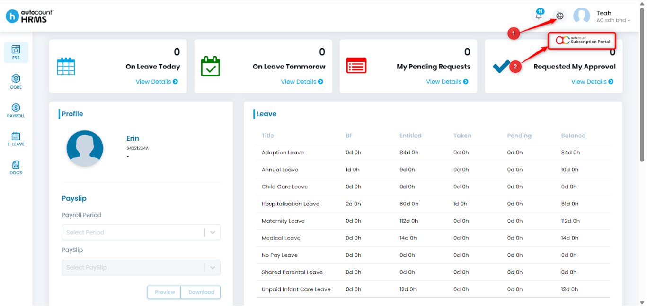Click the profile name Erin
Viewport: 647px width, 306px height.
pos(133,138)
